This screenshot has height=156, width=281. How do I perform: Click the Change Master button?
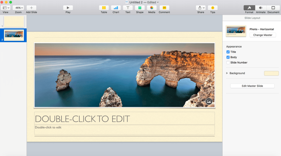click(263, 35)
